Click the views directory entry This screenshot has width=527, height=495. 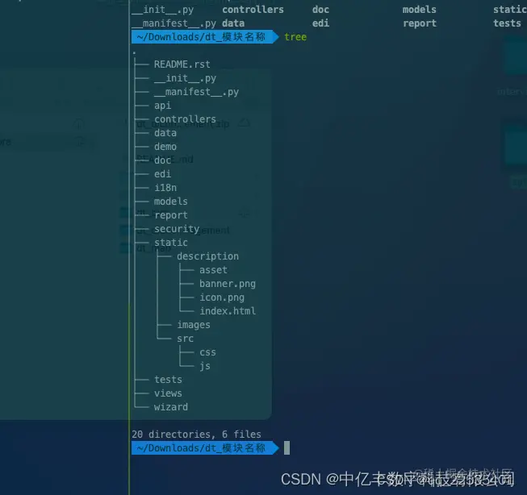168,393
